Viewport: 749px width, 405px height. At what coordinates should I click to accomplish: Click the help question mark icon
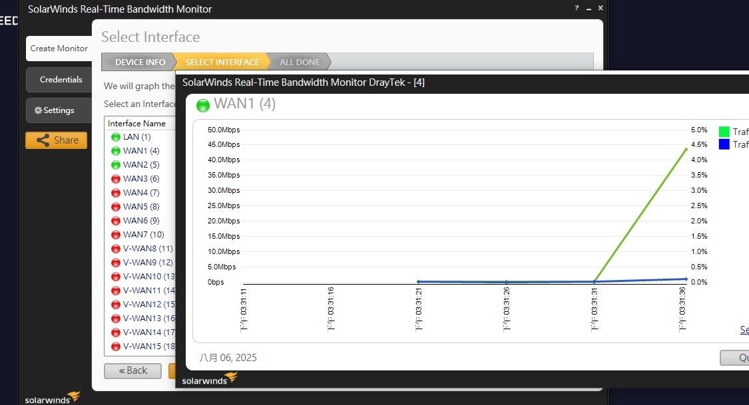tap(577, 8)
